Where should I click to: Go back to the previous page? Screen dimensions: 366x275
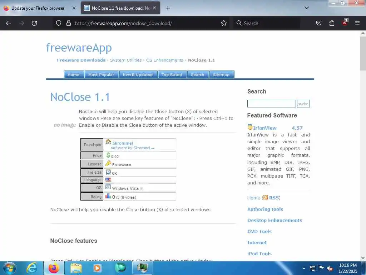point(9,23)
